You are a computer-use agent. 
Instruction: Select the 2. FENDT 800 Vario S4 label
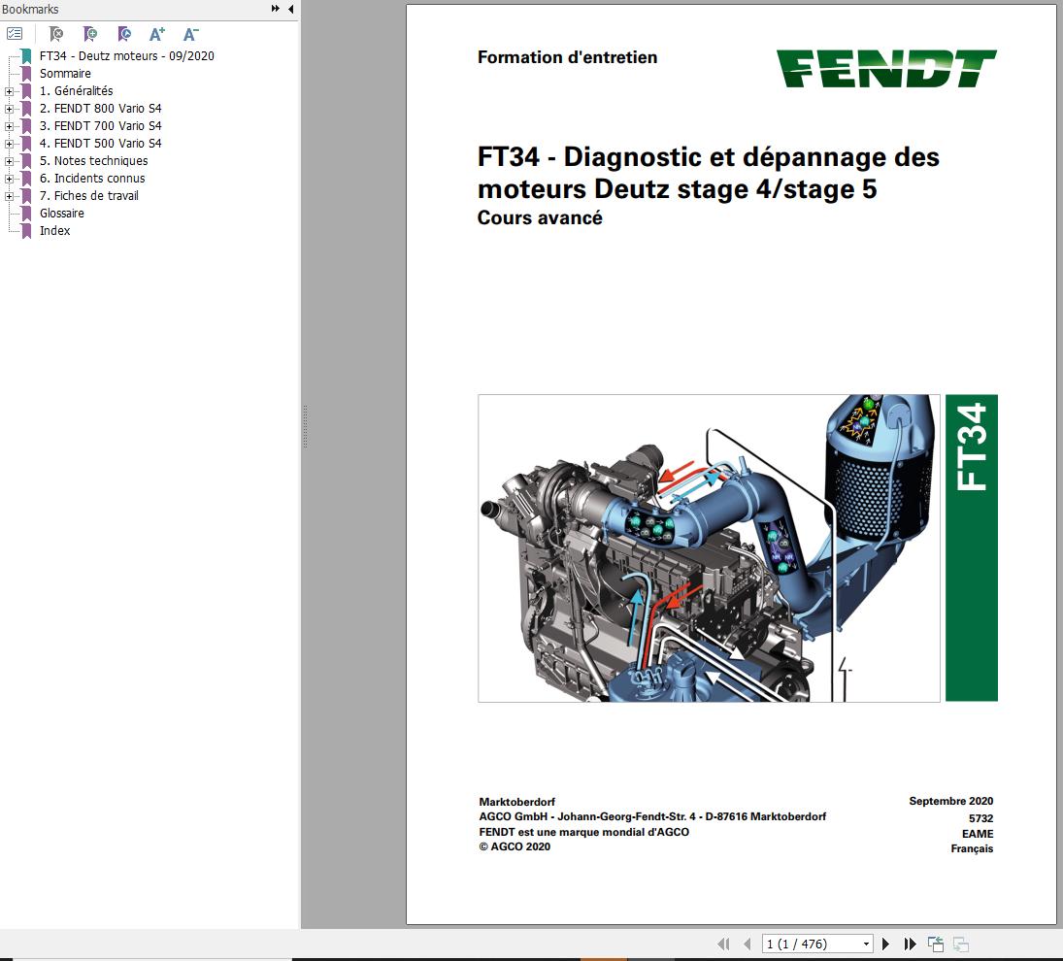100,109
